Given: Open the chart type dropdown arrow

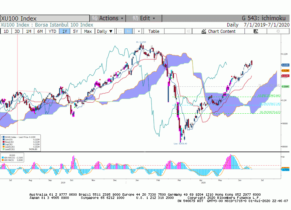Looking at the screenshot, I should pos(139,31).
